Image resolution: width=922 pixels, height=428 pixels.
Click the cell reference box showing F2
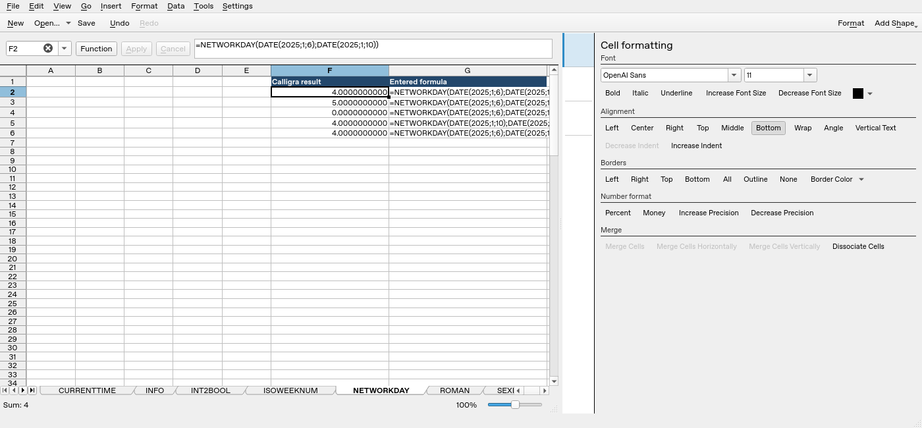tap(24, 48)
